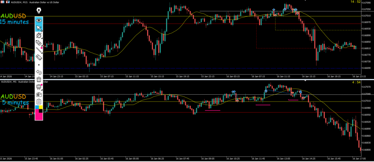Click the AUDUSD 15 minutes label
This screenshot has height=162, width=374.
[x=15, y=19]
